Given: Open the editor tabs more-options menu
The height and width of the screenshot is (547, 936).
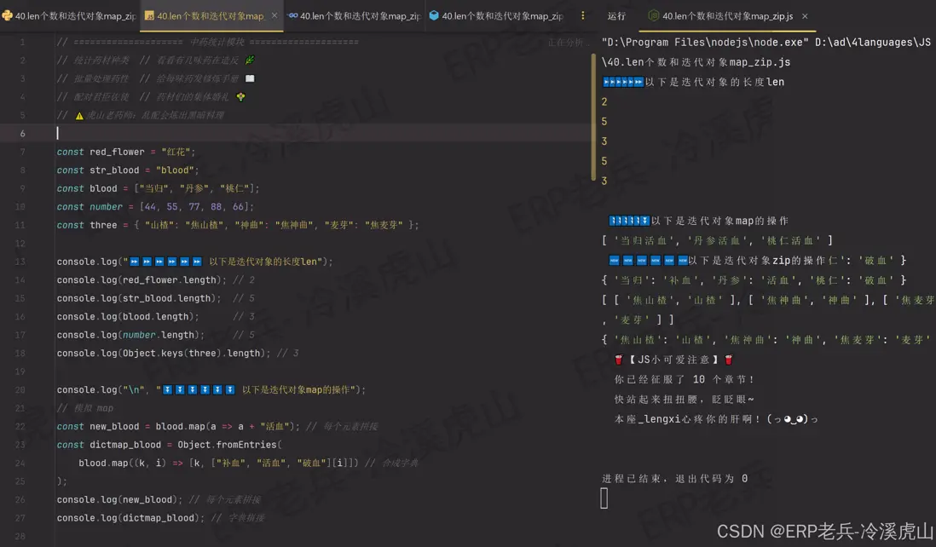Looking at the screenshot, I should 582,16.
